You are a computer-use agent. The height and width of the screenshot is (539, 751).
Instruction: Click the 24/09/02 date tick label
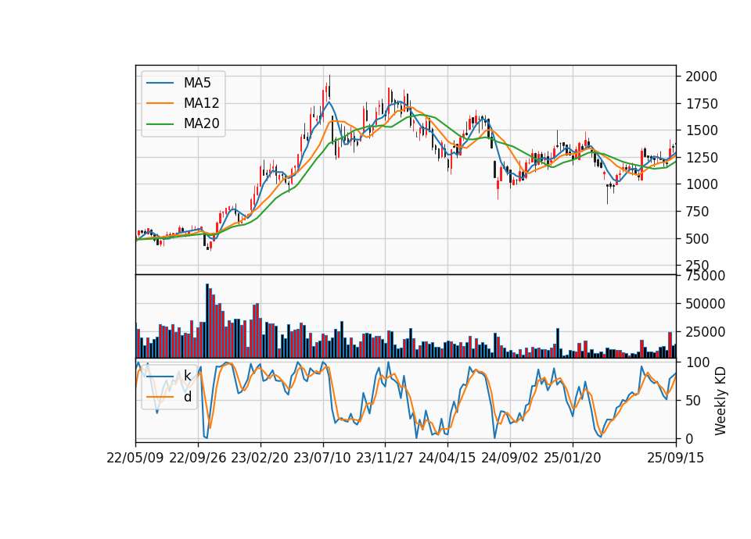coord(509,458)
